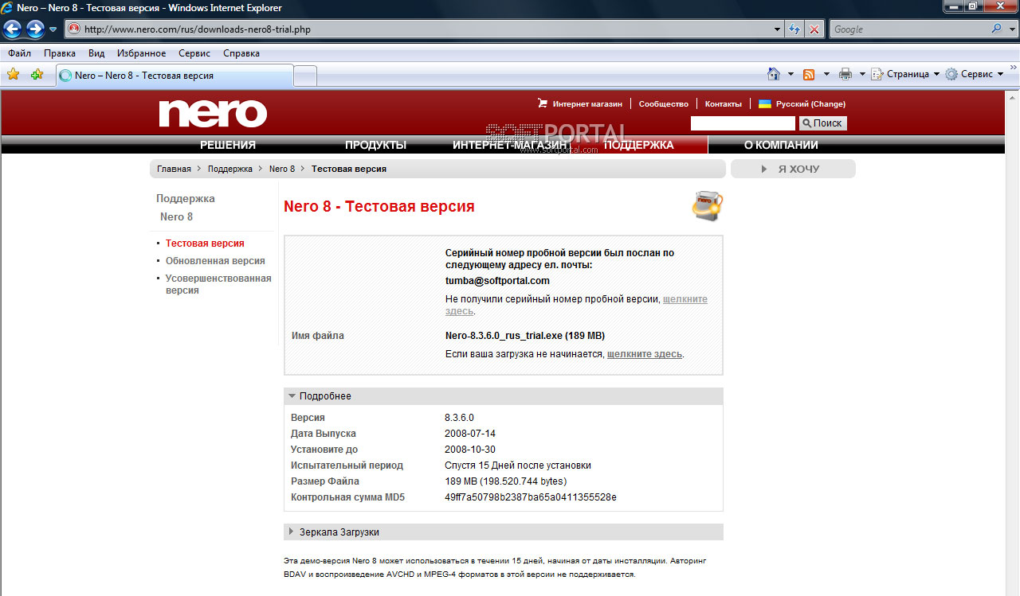1020x596 pixels.
Task: Expand the Print dropdown arrow
Action: (862, 74)
